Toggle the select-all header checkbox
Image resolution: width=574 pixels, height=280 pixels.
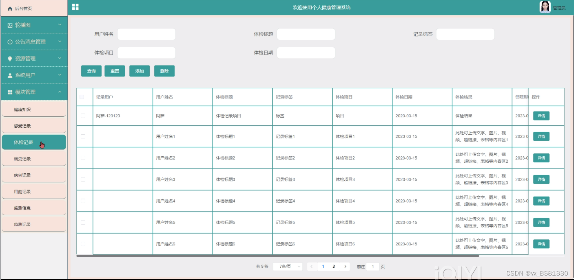(x=82, y=97)
